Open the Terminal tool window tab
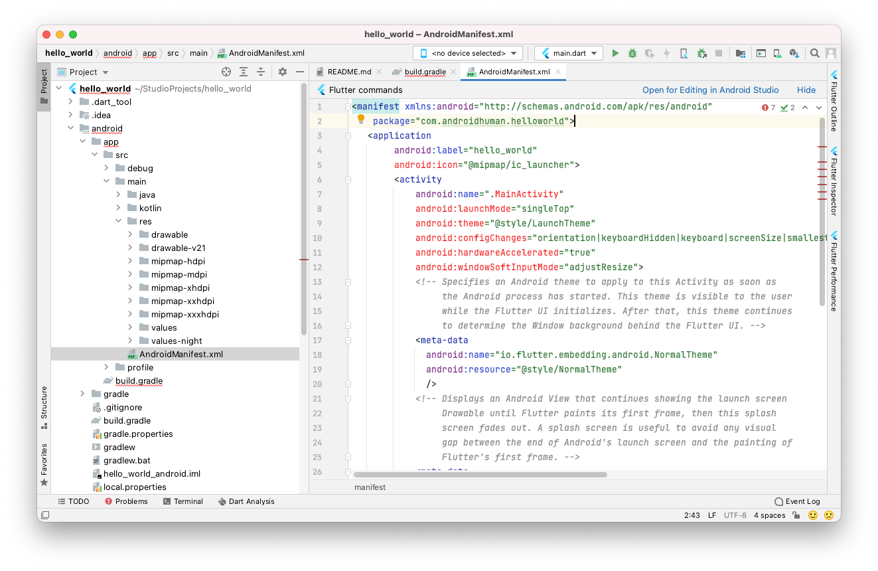This screenshot has height=571, width=878. coord(183,501)
